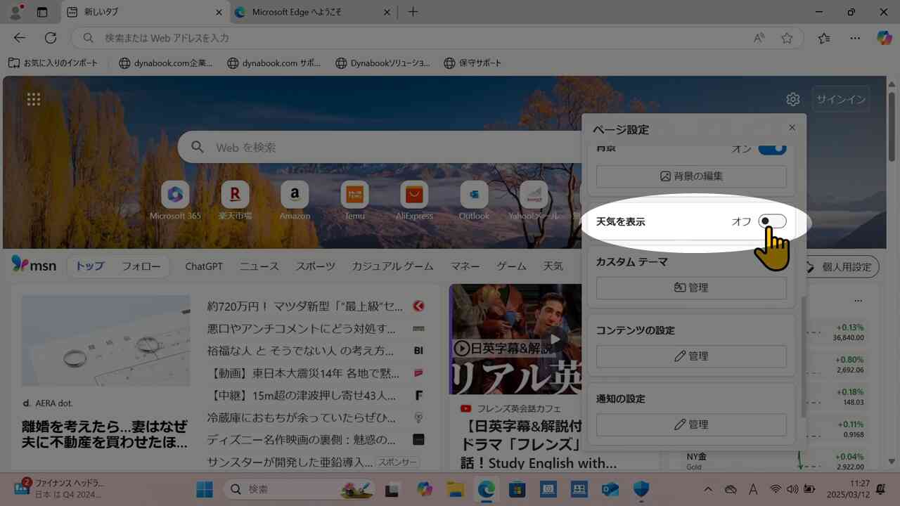Screen dimensions: 900x506
Task: Open the Edge more options ellipsis menu
Action: click(855, 38)
